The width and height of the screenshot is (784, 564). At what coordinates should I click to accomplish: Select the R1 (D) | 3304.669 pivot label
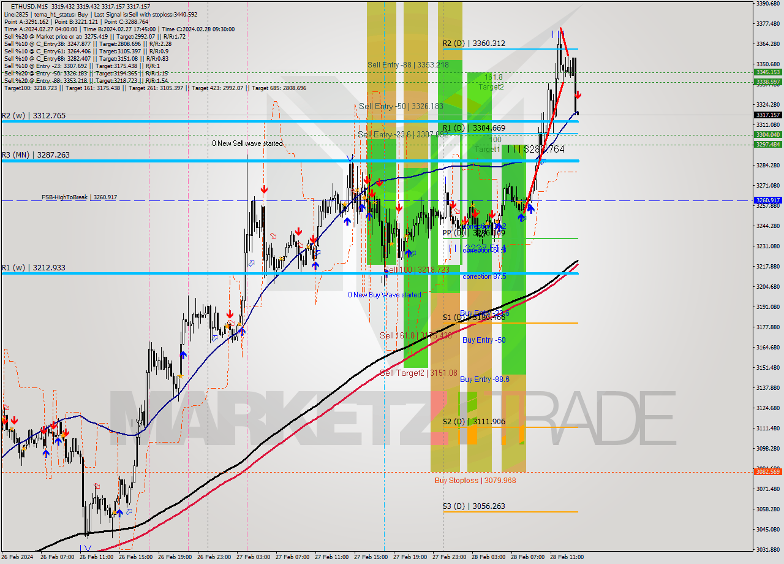point(474,128)
